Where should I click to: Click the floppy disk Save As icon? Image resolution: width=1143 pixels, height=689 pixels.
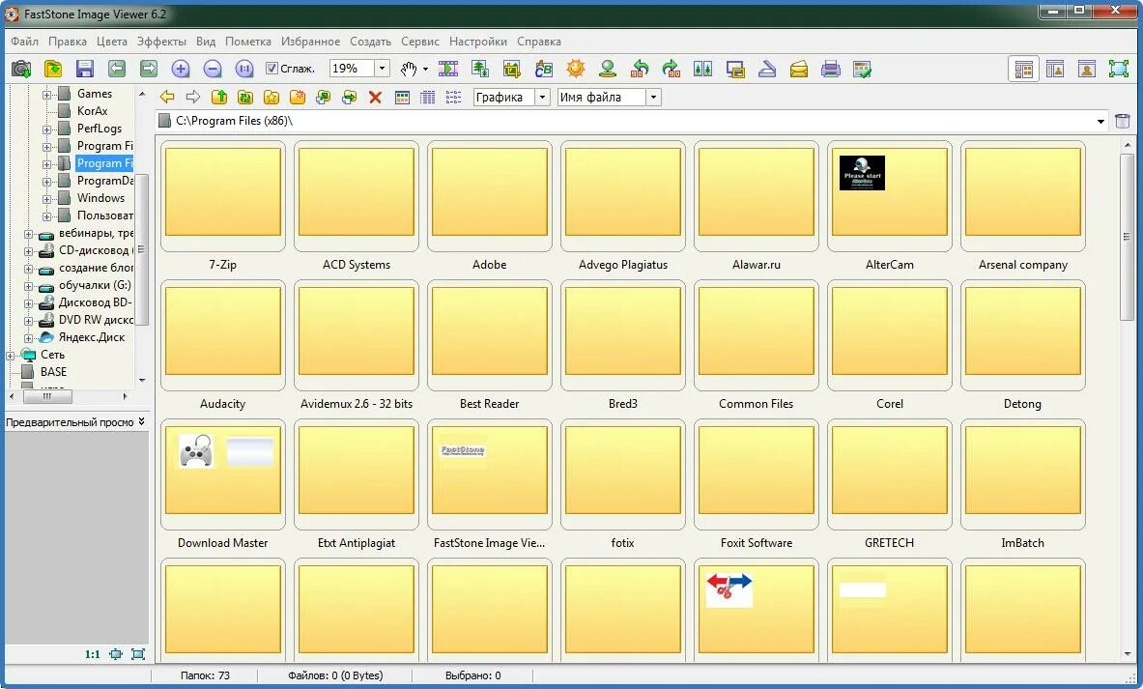85,70
